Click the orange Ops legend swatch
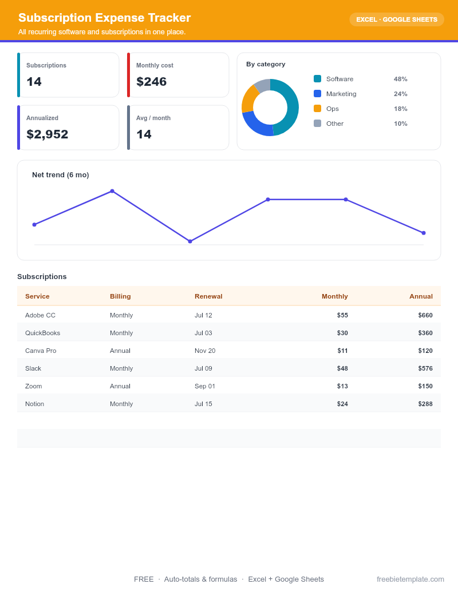The height and width of the screenshot is (592, 458). (317, 108)
